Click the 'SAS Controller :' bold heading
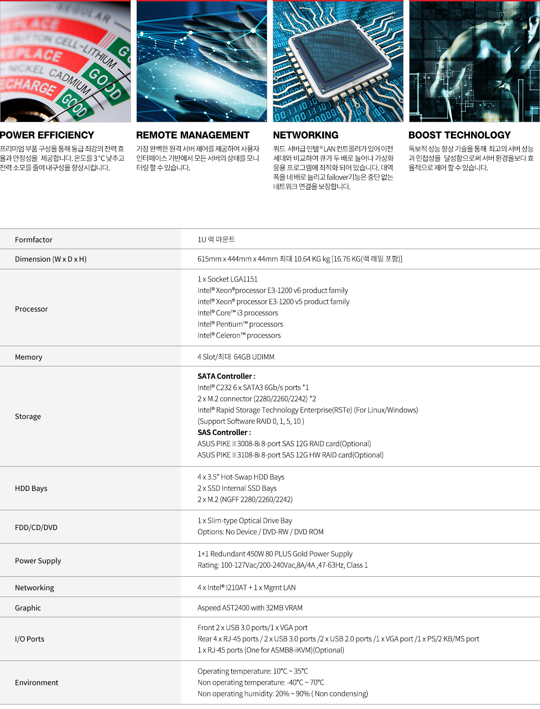 click(x=224, y=433)
